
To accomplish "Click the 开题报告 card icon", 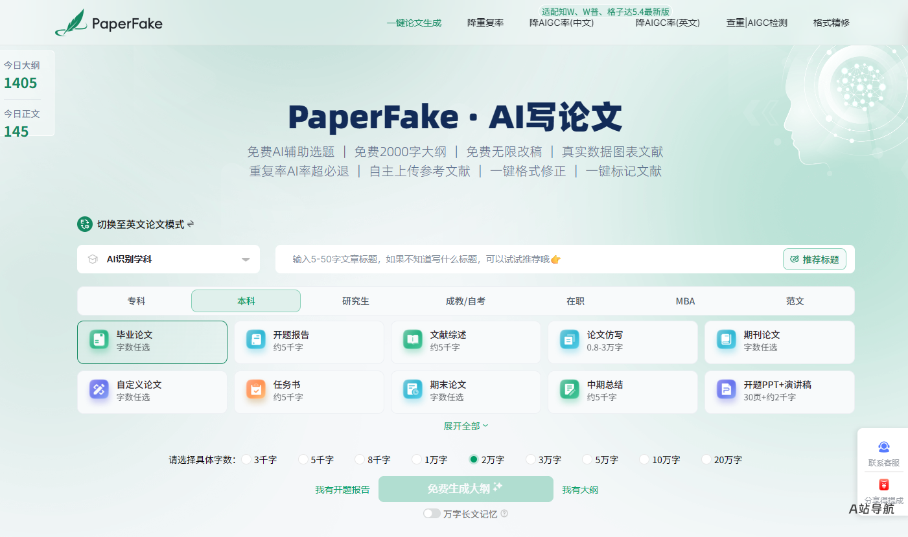I will 256,339.
